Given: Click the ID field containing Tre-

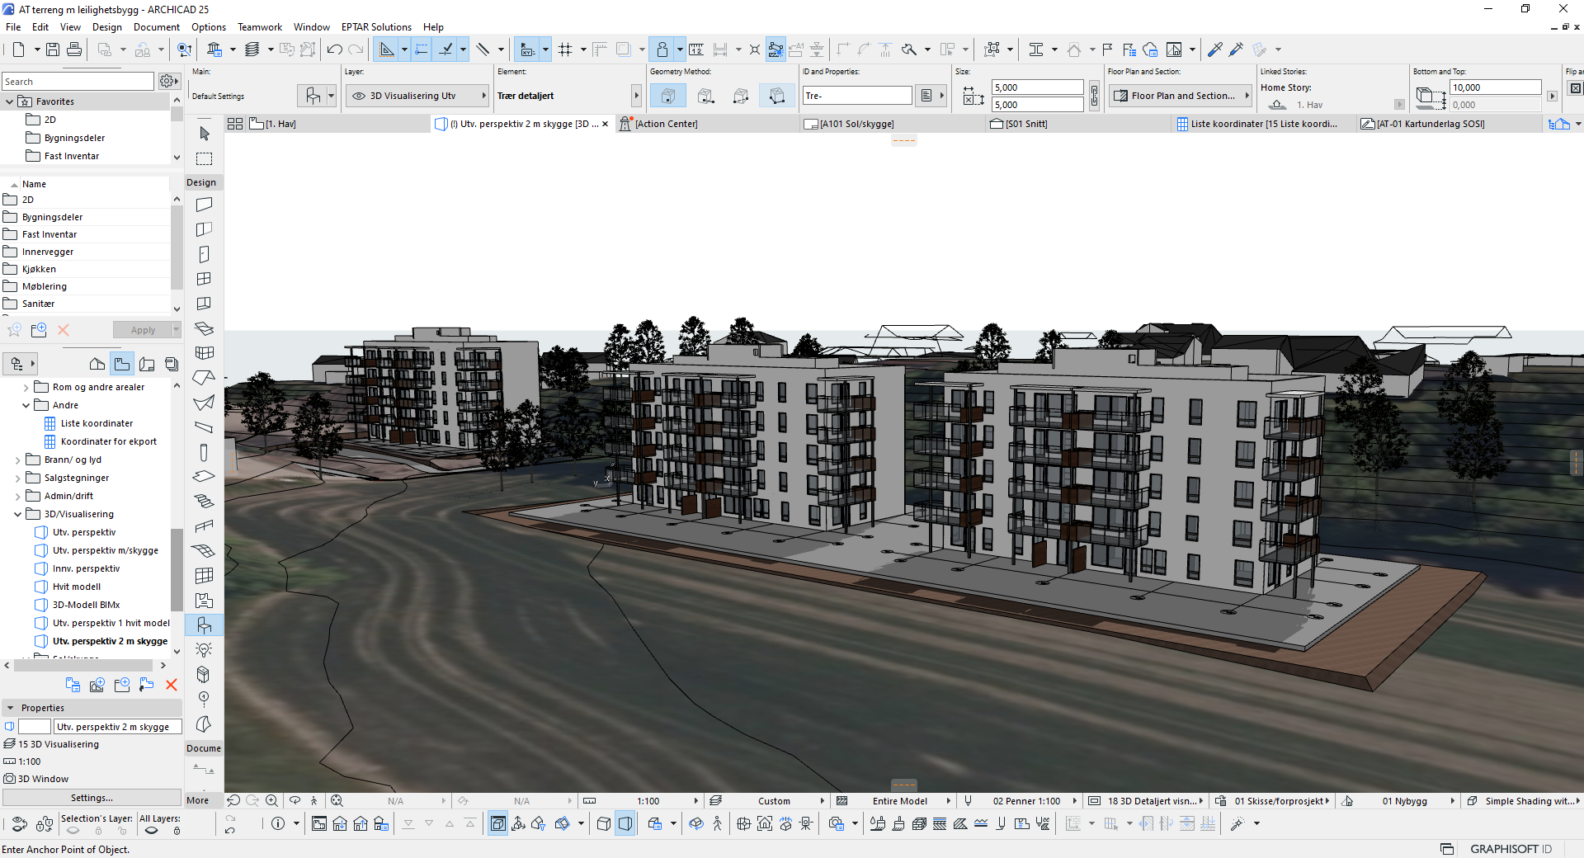Looking at the screenshot, I should point(857,96).
